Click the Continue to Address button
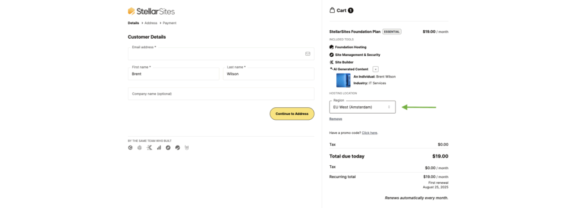Viewport: 577px width, 208px height. point(292,114)
